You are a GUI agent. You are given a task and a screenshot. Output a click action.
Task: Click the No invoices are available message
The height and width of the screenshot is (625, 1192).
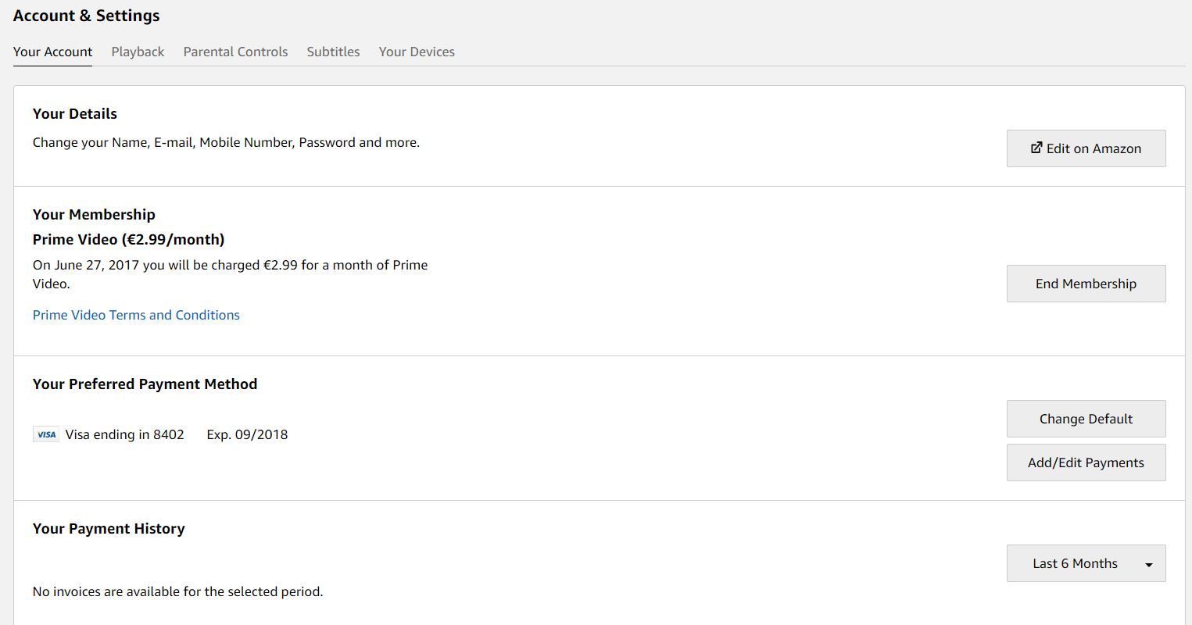[177, 591]
